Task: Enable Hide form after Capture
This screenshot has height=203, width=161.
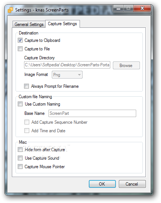Action: point(20,150)
